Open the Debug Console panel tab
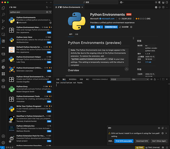The image size is (170, 149). pos(73,79)
